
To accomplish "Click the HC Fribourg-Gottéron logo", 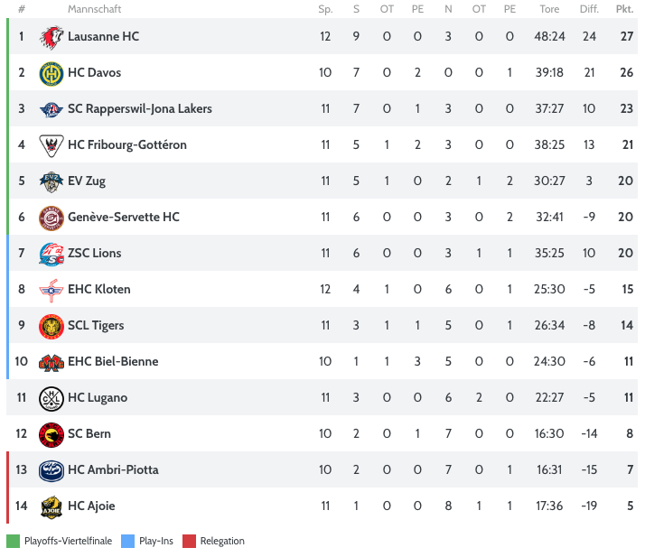I will tap(51, 145).
